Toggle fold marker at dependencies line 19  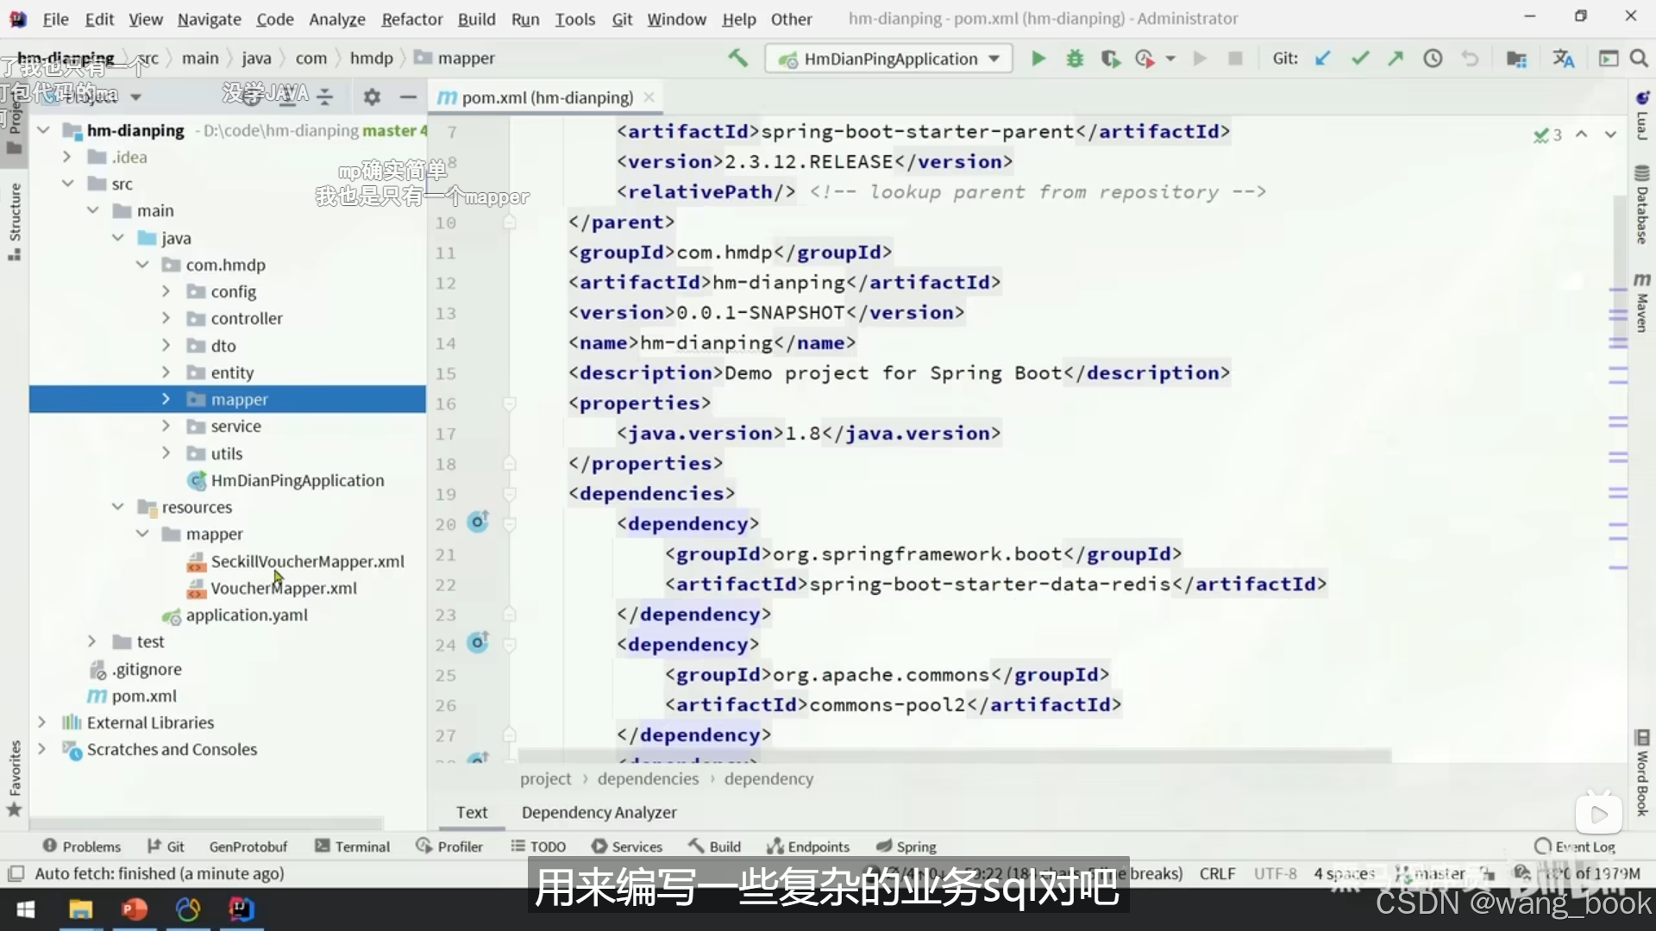(510, 494)
